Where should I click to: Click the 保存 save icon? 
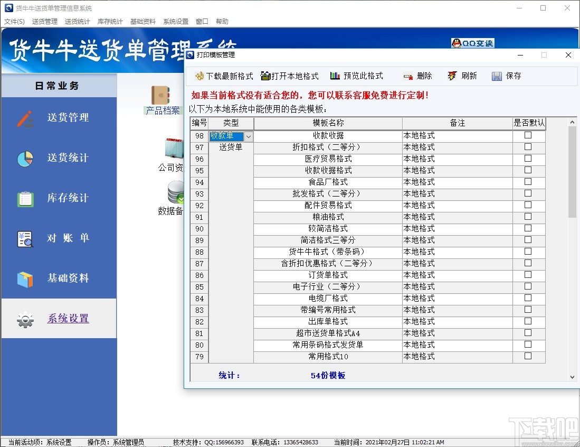[x=496, y=76]
